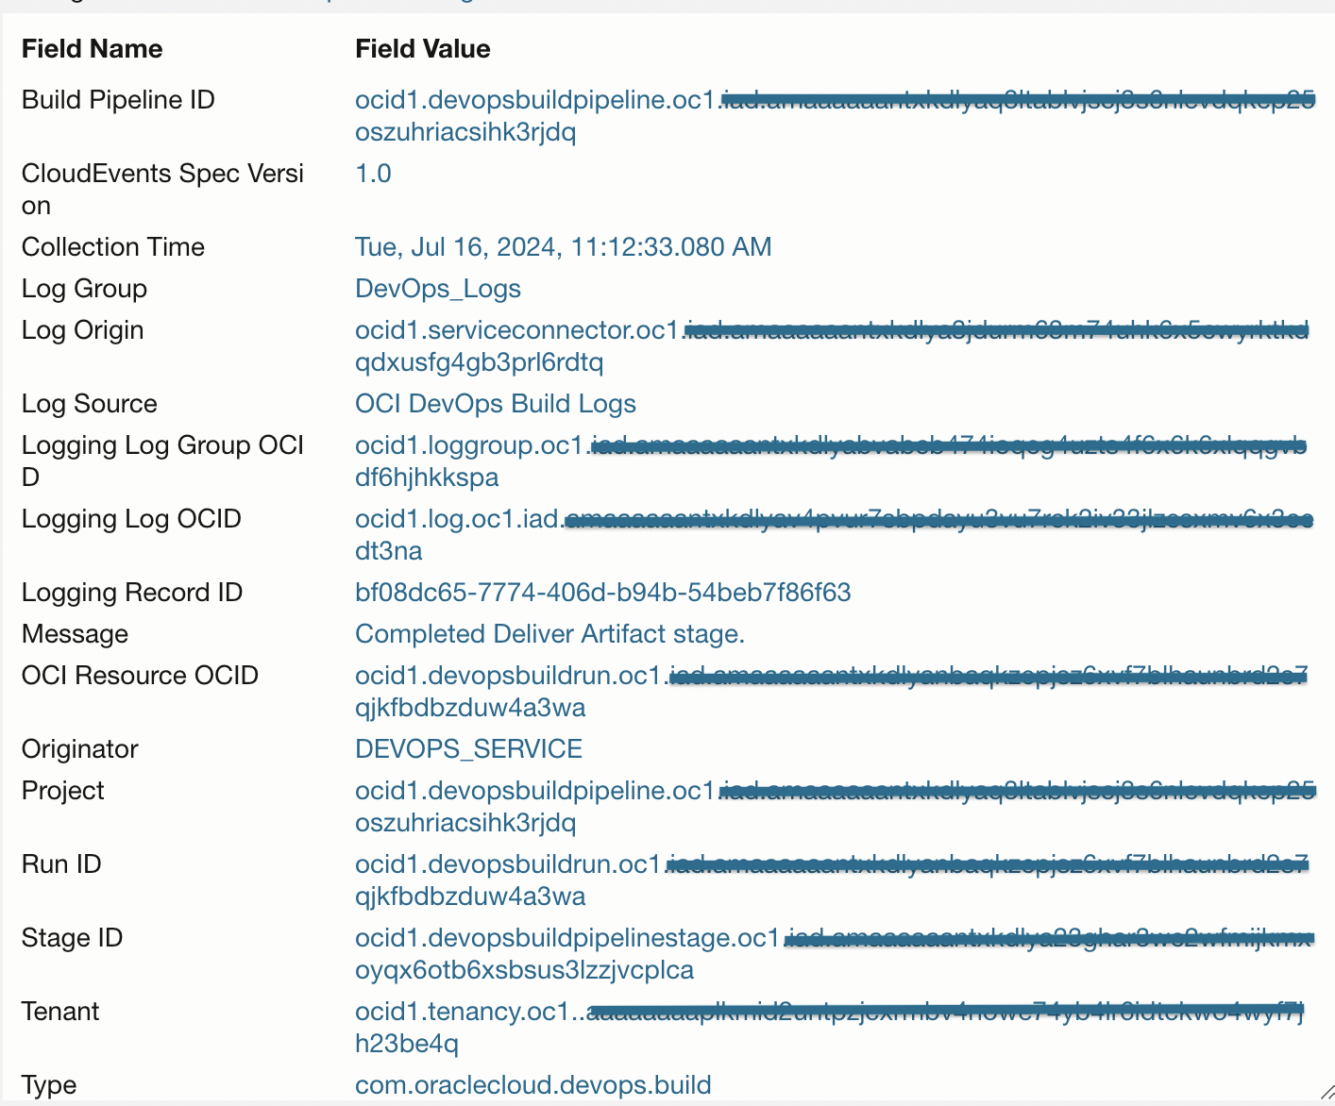Screen dimensions: 1335x1106
Task: Click the Project field OCID link
Action: 534,791
